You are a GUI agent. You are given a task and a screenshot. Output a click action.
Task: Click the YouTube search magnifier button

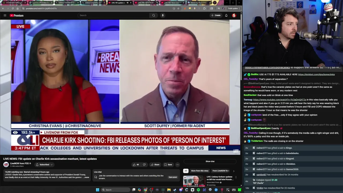tap(154, 15)
